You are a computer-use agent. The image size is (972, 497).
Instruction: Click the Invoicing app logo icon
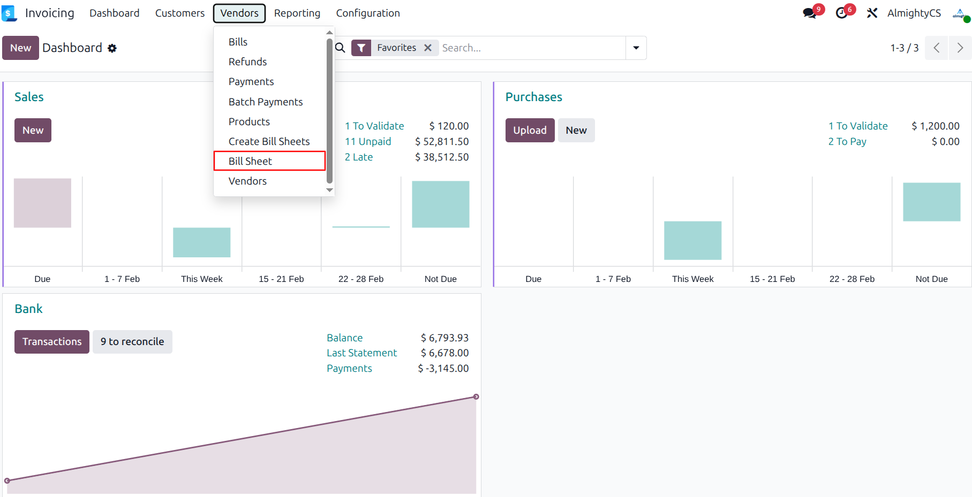tap(9, 13)
